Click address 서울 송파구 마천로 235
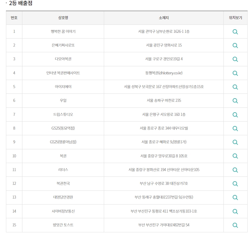 pos(164,100)
